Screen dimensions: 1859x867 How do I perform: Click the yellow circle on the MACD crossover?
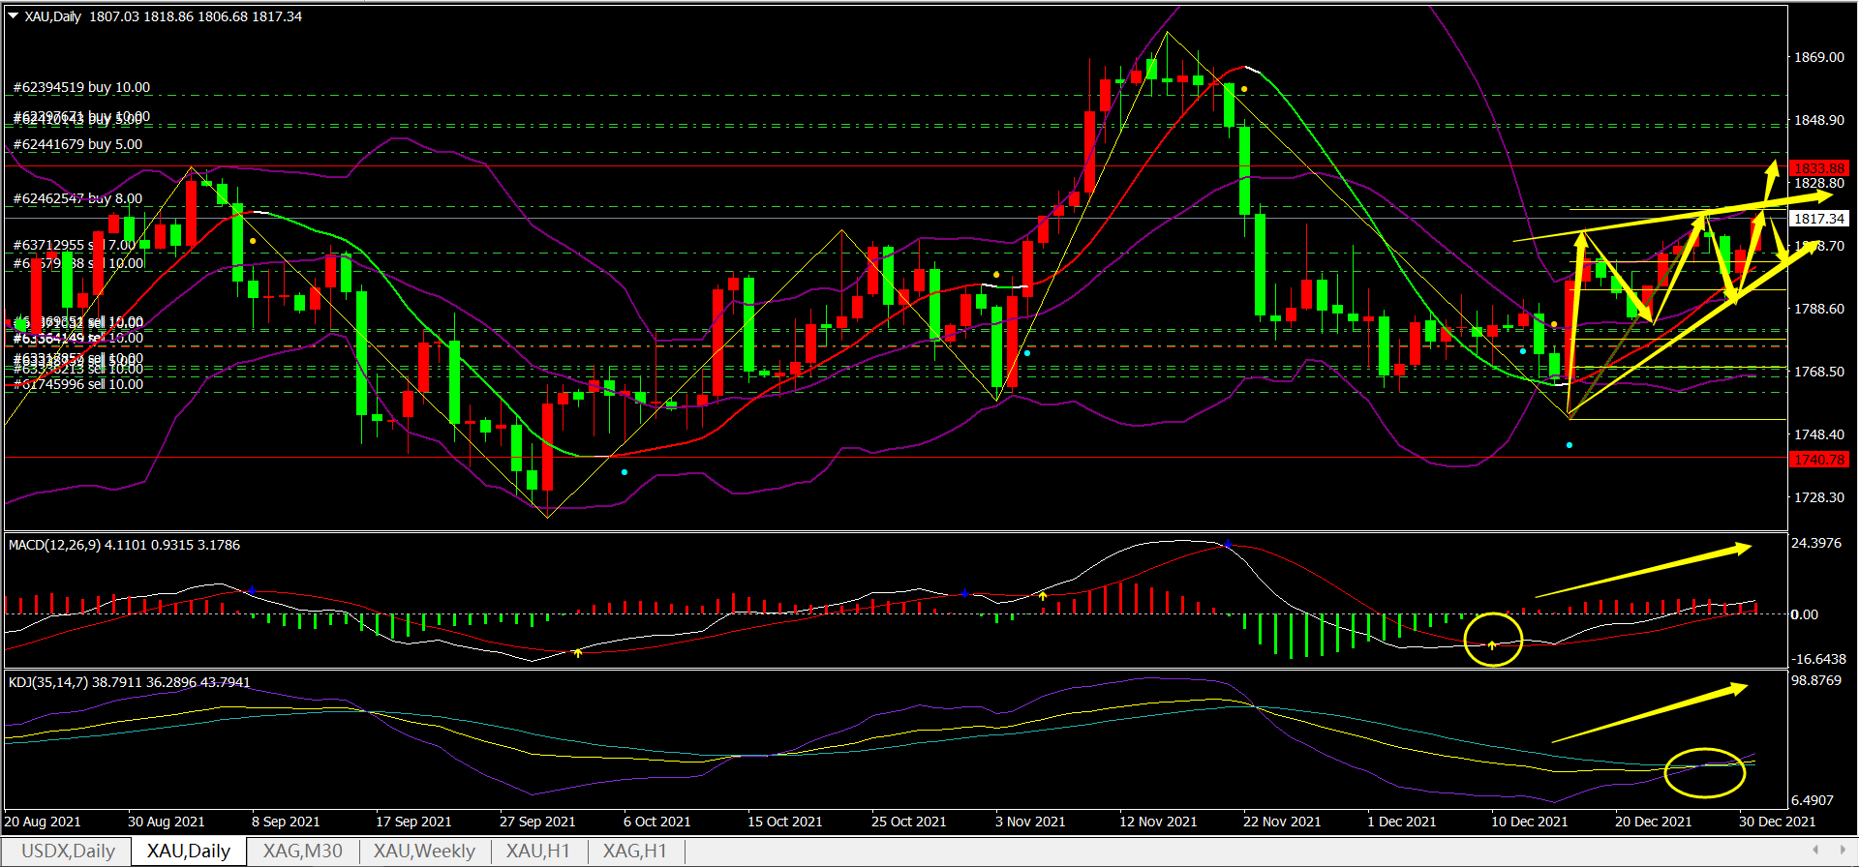coord(1493,640)
